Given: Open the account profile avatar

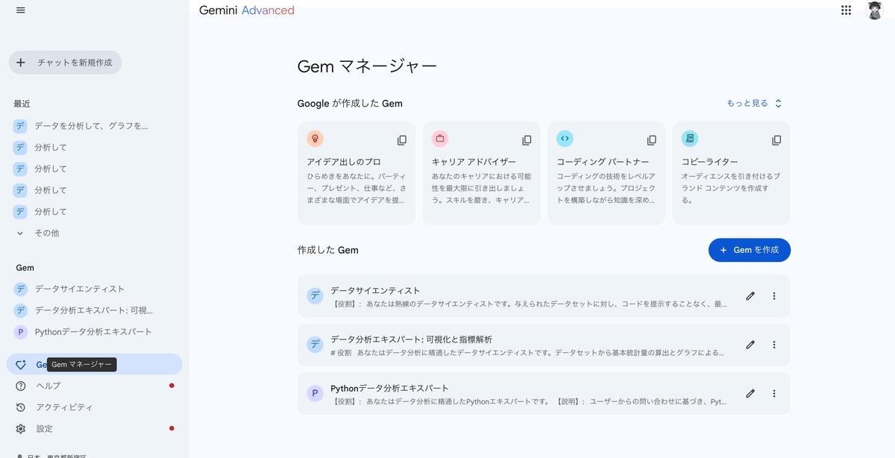Looking at the screenshot, I should [x=875, y=10].
